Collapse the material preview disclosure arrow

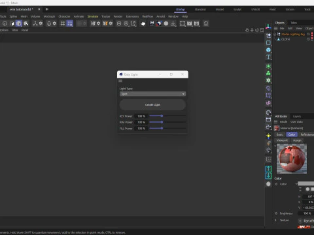(275, 146)
